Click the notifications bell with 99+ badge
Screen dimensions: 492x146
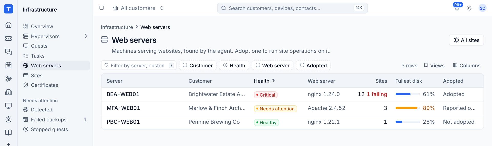(457, 8)
